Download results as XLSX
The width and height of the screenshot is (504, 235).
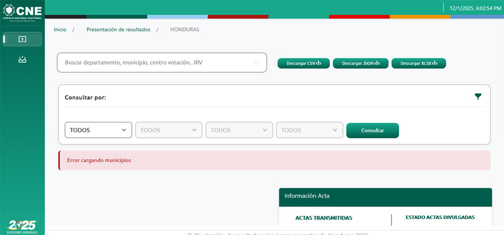(418, 63)
